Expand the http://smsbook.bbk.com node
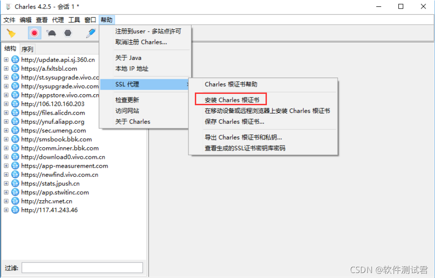Viewport: 435px width, 278px height. pos(6,139)
